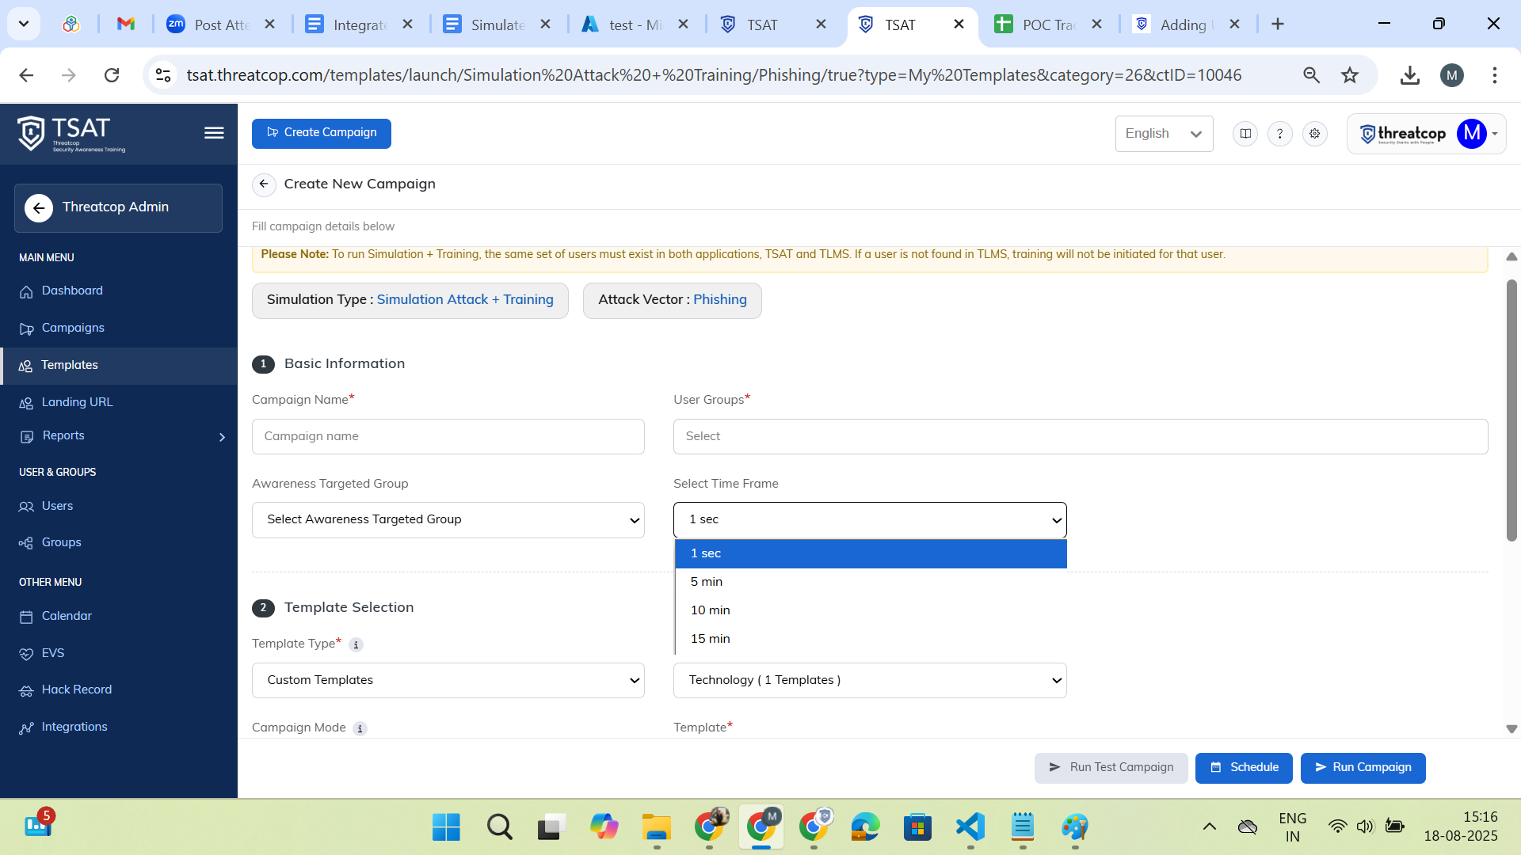Viewport: 1521px width, 855px height.
Task: Choose 1 sec time frame option
Action: (871, 554)
